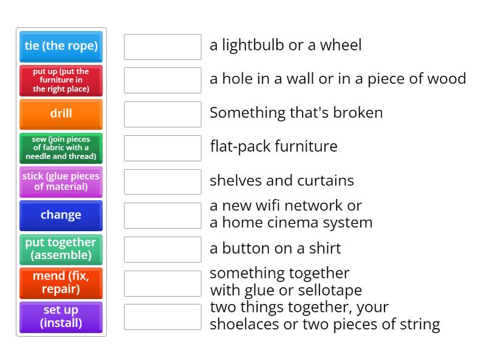486x364 pixels.
Task: Select the purple 'set up (install)' tile
Action: pos(61,317)
